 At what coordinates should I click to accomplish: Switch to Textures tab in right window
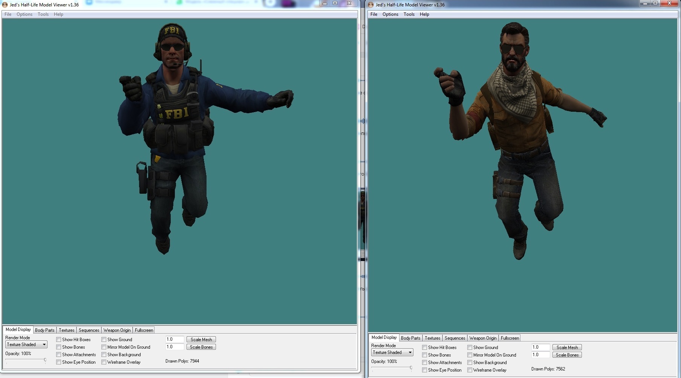pyautogui.click(x=433, y=338)
